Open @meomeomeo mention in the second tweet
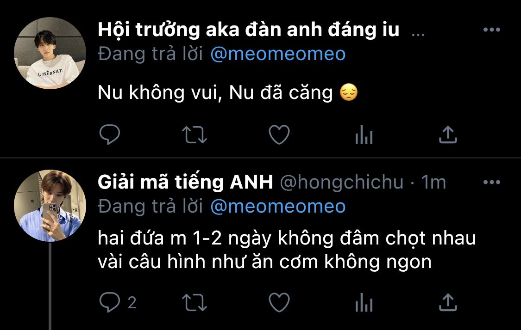This screenshot has height=330, width=521. [x=278, y=207]
